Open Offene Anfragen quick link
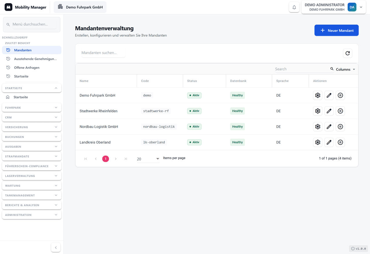 (x=32, y=68)
